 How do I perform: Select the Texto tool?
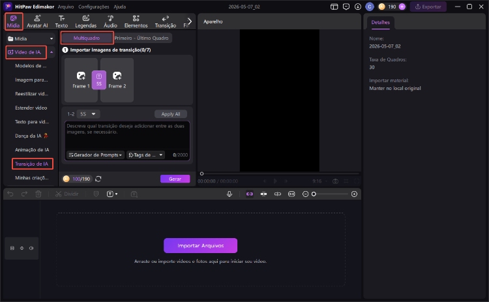[61, 22]
